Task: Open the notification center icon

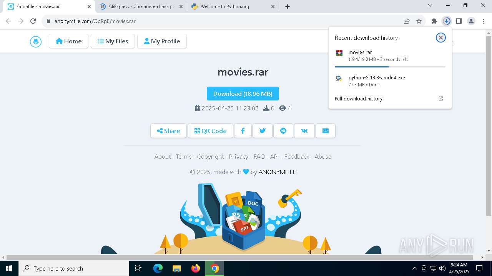Action: (479, 268)
